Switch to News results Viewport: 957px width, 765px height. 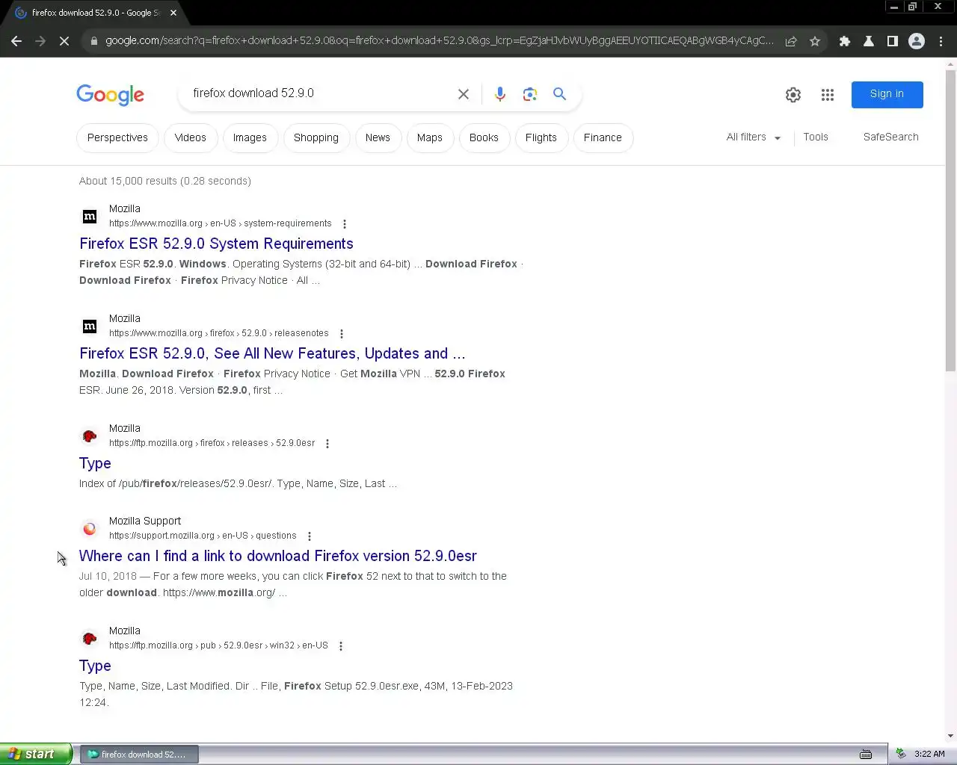click(378, 138)
